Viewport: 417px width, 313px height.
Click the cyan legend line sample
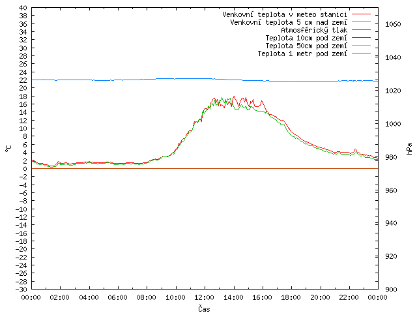pos(361,46)
